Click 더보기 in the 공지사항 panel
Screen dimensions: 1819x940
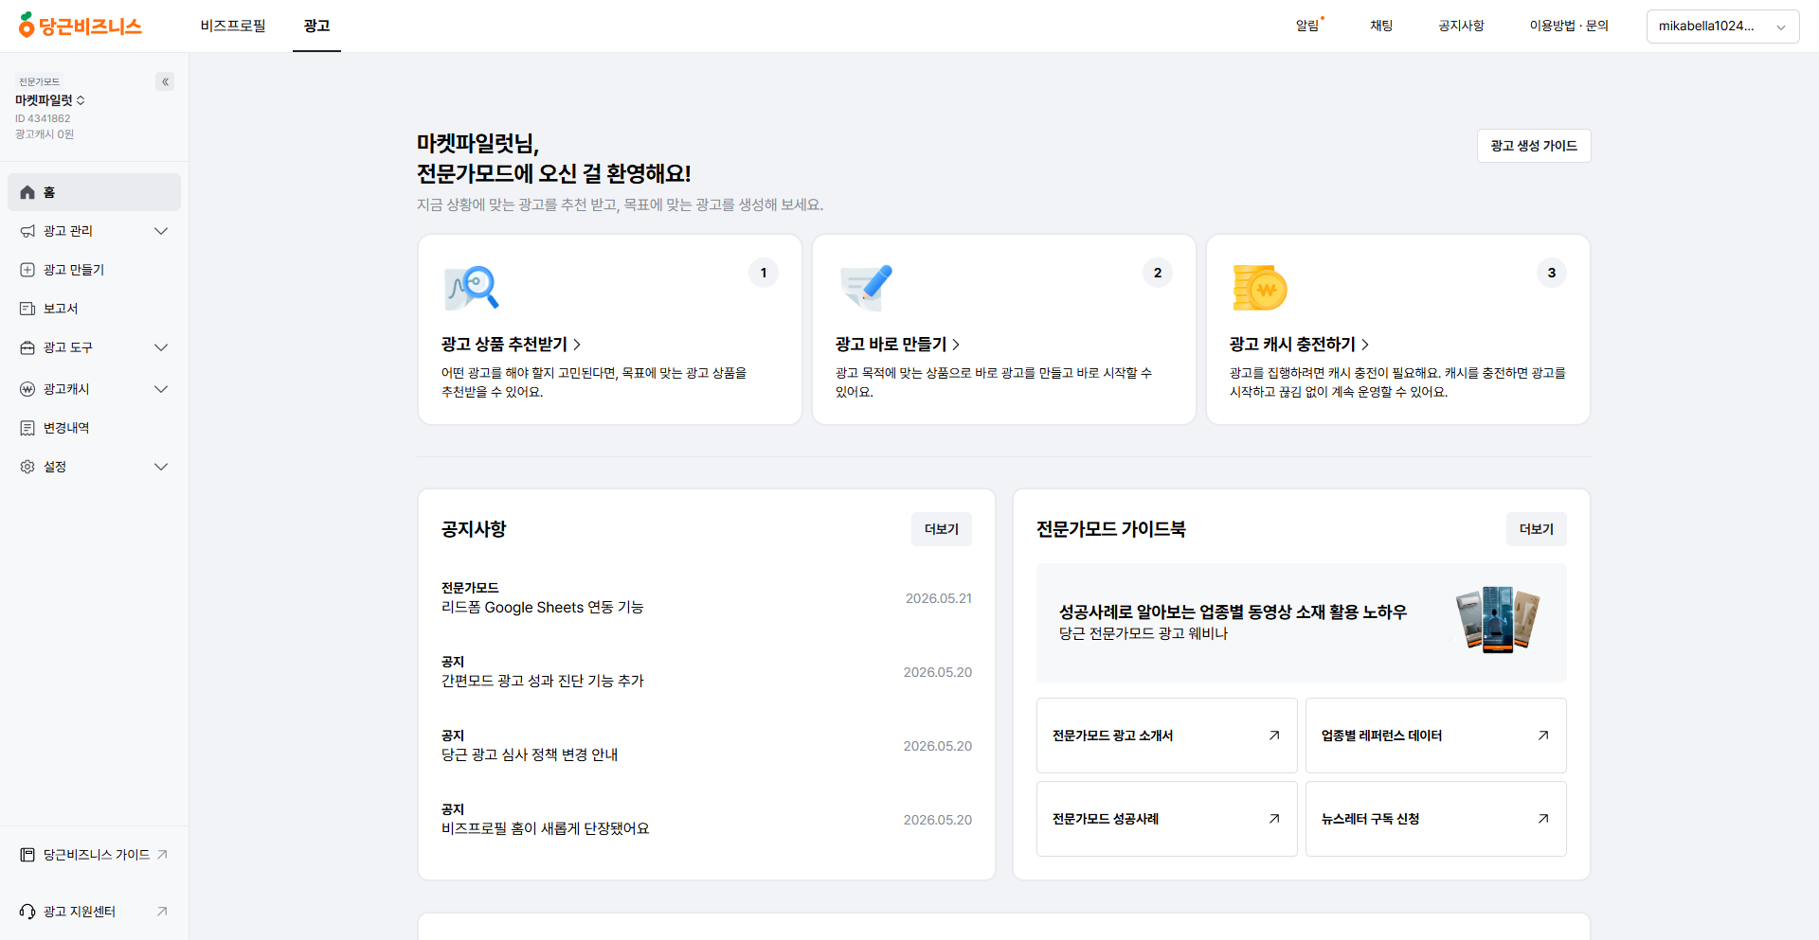942,529
